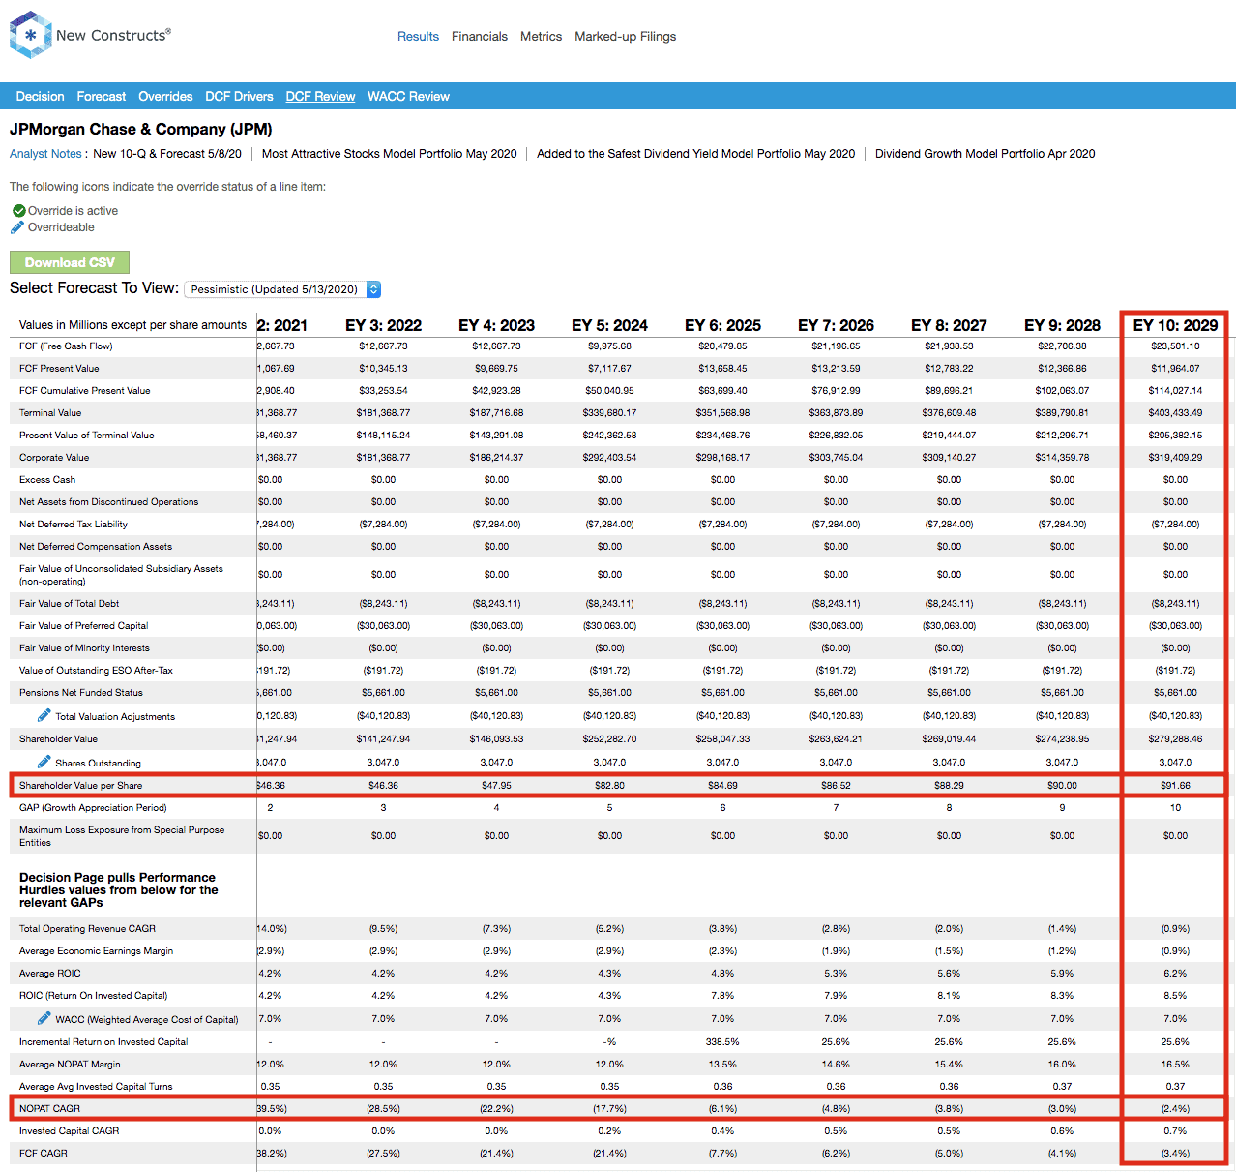1236x1172 pixels.
Task: Open the Results tab
Action: pyautogui.click(x=418, y=37)
